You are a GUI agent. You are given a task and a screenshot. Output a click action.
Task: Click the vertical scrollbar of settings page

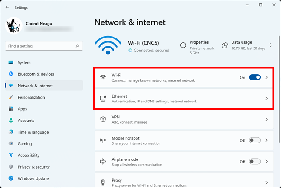[x=279, y=89]
